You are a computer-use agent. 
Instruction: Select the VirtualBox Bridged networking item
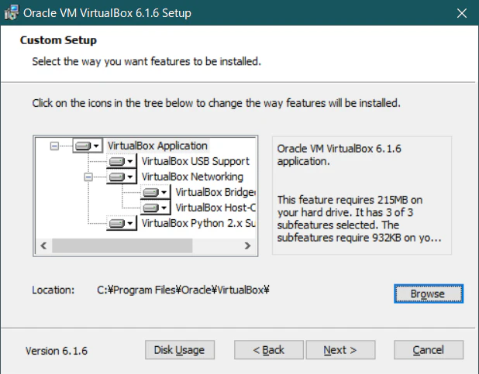(215, 192)
